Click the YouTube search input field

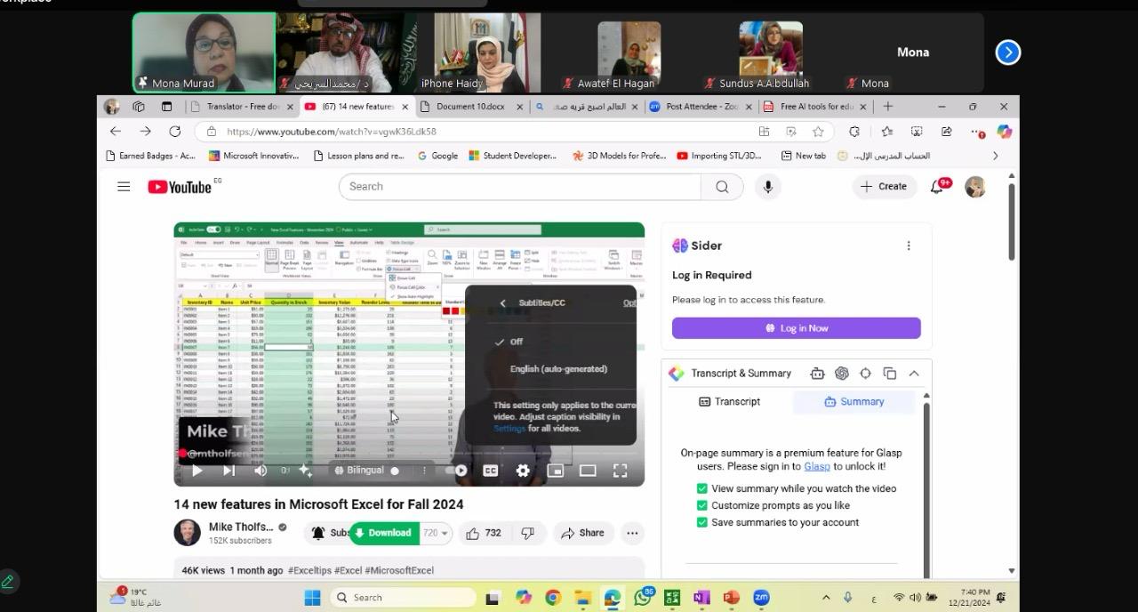click(x=520, y=187)
